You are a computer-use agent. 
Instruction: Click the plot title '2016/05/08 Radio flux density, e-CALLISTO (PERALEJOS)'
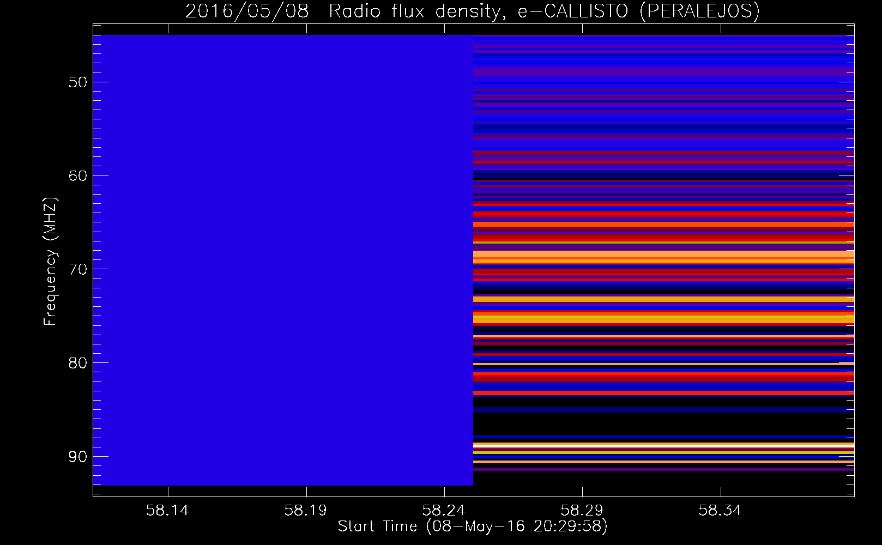coord(473,11)
